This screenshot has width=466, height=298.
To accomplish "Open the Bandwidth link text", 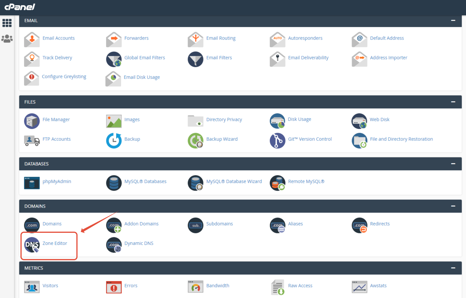I will coord(218,286).
